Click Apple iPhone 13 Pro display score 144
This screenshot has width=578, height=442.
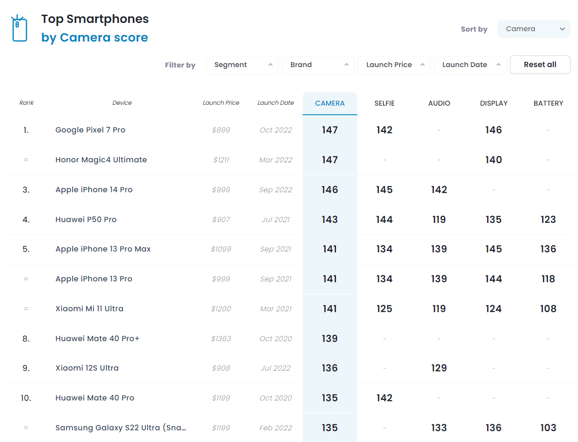494,279
